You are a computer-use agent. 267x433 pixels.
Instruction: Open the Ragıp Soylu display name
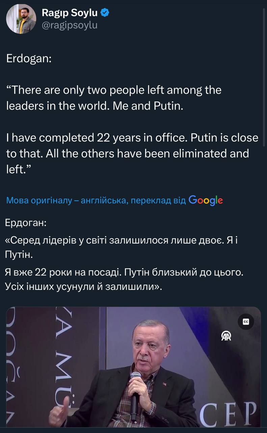point(70,13)
